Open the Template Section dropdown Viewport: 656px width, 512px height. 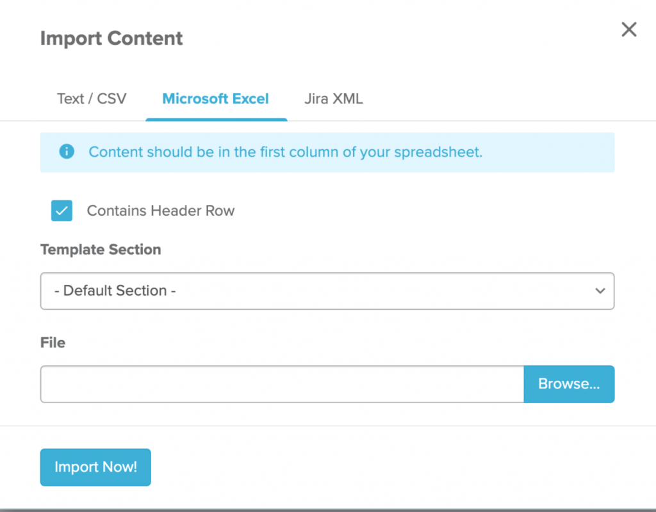tap(327, 291)
